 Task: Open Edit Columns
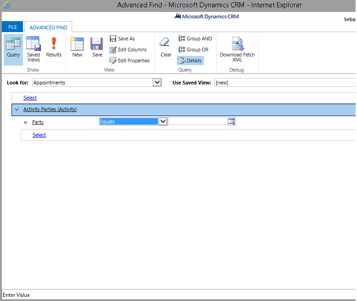[128, 50]
